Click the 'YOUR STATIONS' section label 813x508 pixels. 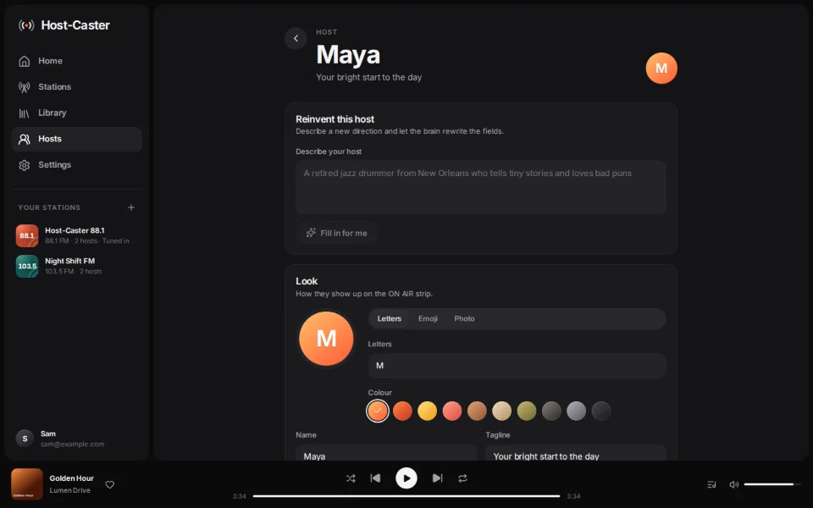[49, 207]
